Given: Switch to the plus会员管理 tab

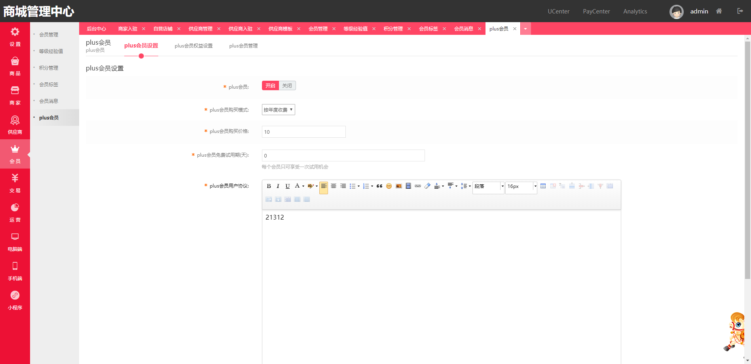Looking at the screenshot, I should 243,46.
